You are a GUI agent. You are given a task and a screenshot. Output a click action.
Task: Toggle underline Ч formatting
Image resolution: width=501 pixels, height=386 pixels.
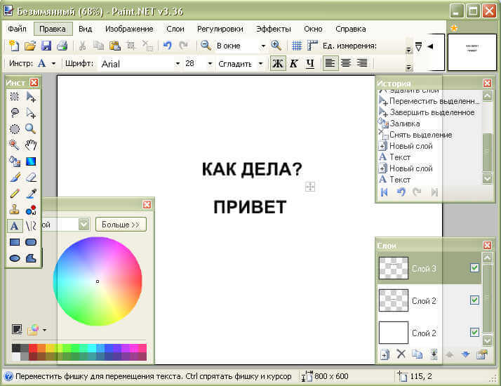[x=310, y=63]
